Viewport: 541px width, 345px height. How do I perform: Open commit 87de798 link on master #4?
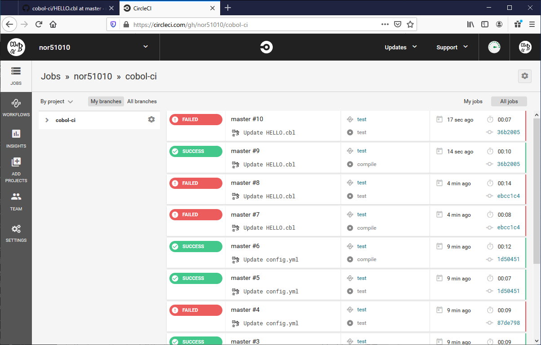click(509, 323)
